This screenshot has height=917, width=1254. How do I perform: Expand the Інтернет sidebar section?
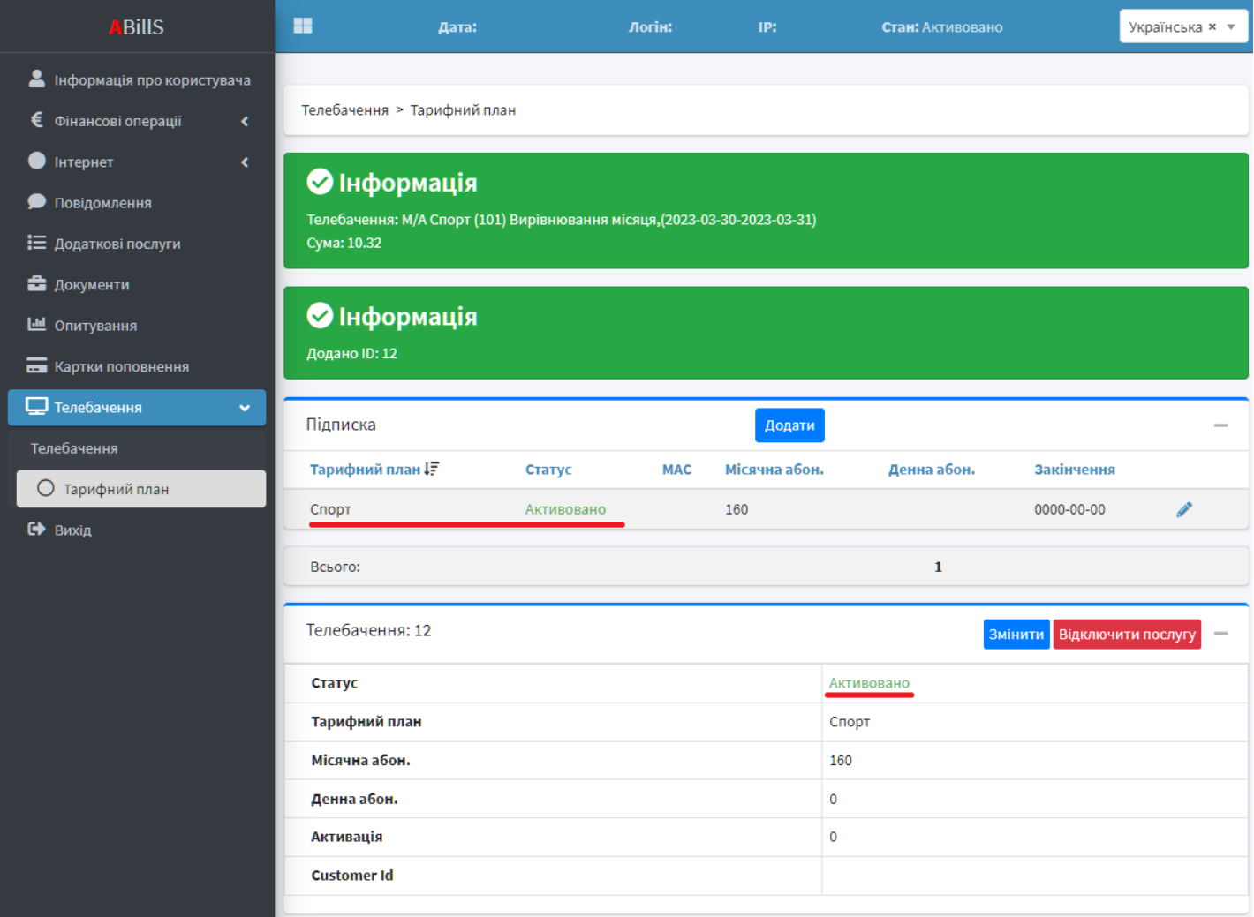(x=245, y=162)
